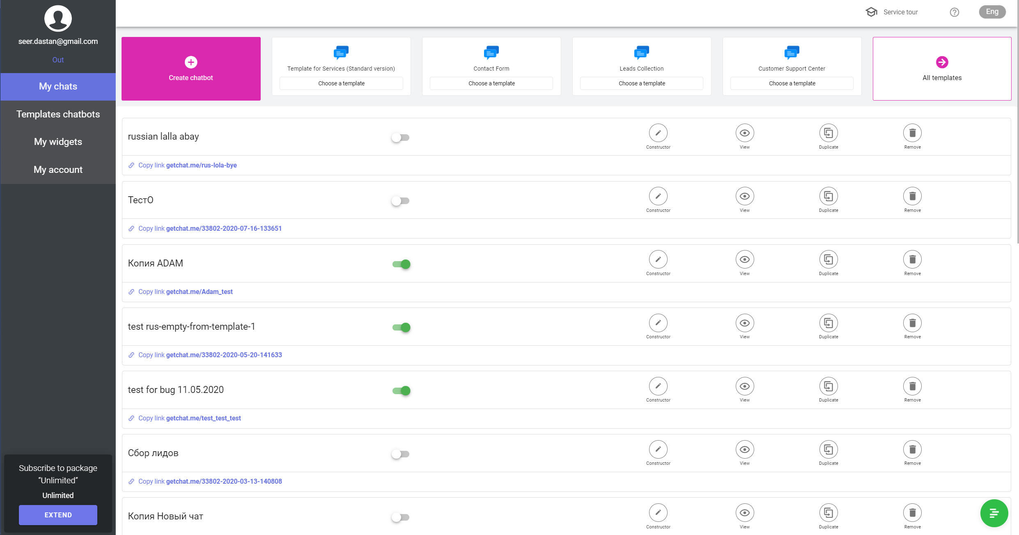Viewport: 1019px width, 535px height.
Task: Navigate to 'My account' section
Action: click(58, 169)
